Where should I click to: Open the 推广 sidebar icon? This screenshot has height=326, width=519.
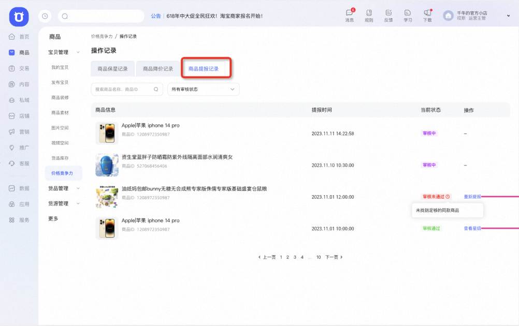tap(11, 148)
